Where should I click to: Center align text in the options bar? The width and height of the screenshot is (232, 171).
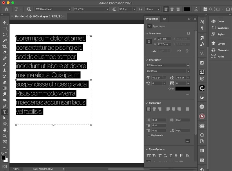[172, 9]
